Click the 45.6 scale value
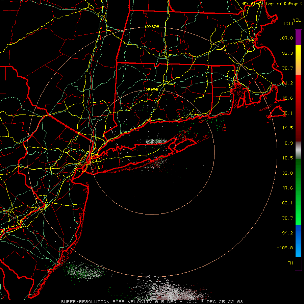This screenshot has height=304, width=304. [287, 98]
